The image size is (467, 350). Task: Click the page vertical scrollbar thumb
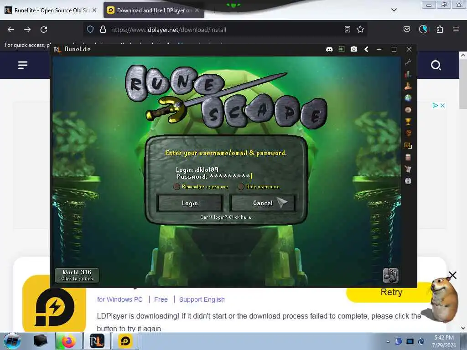pos(463,84)
